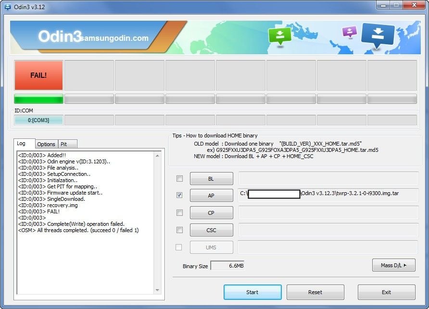Screen dimensions: 429x309
Task: Open the Options tab
Action: pos(46,144)
